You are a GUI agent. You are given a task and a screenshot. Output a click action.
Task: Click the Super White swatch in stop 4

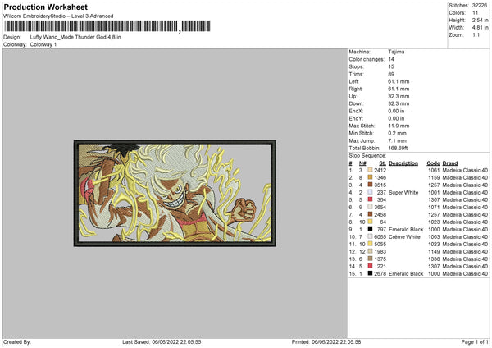[370, 192]
